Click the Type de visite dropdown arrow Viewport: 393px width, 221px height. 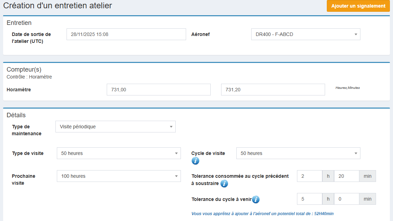176,153
